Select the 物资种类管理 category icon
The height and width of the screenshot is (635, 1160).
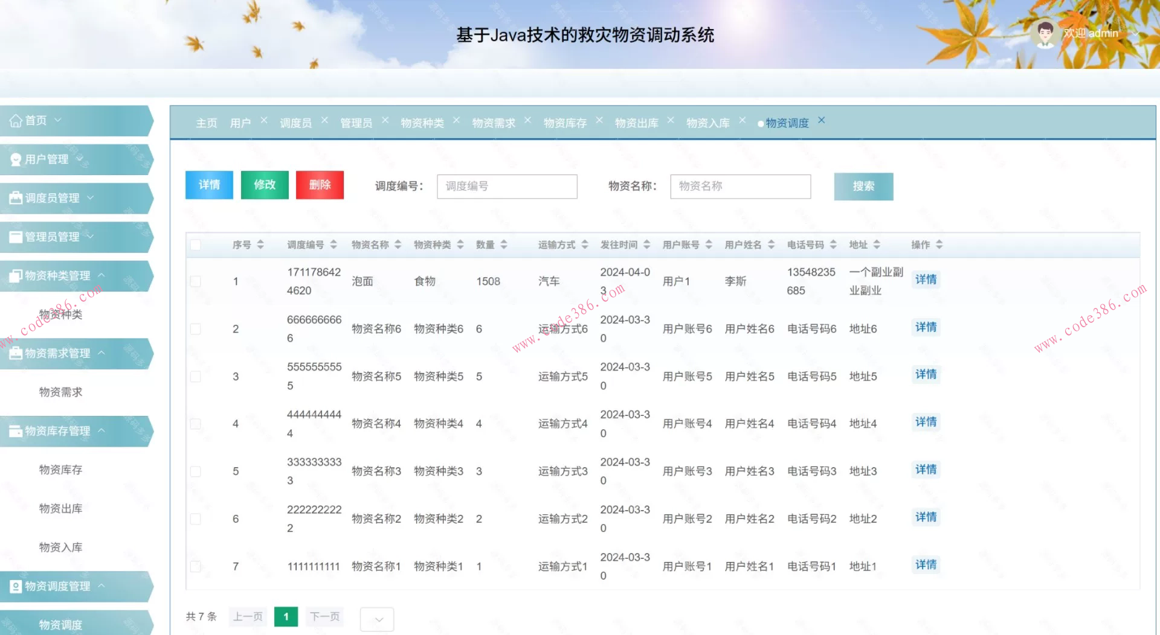pos(15,275)
